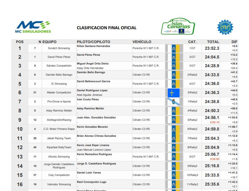Screen dimensions: 249x191
Task: Click the flag beside Kevin Remedios Rodríguez
Action: 174,157
